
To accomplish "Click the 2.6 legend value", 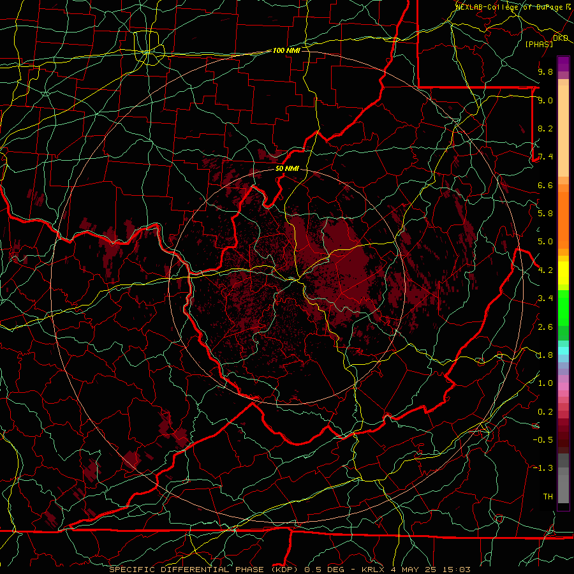I will coord(545,327).
